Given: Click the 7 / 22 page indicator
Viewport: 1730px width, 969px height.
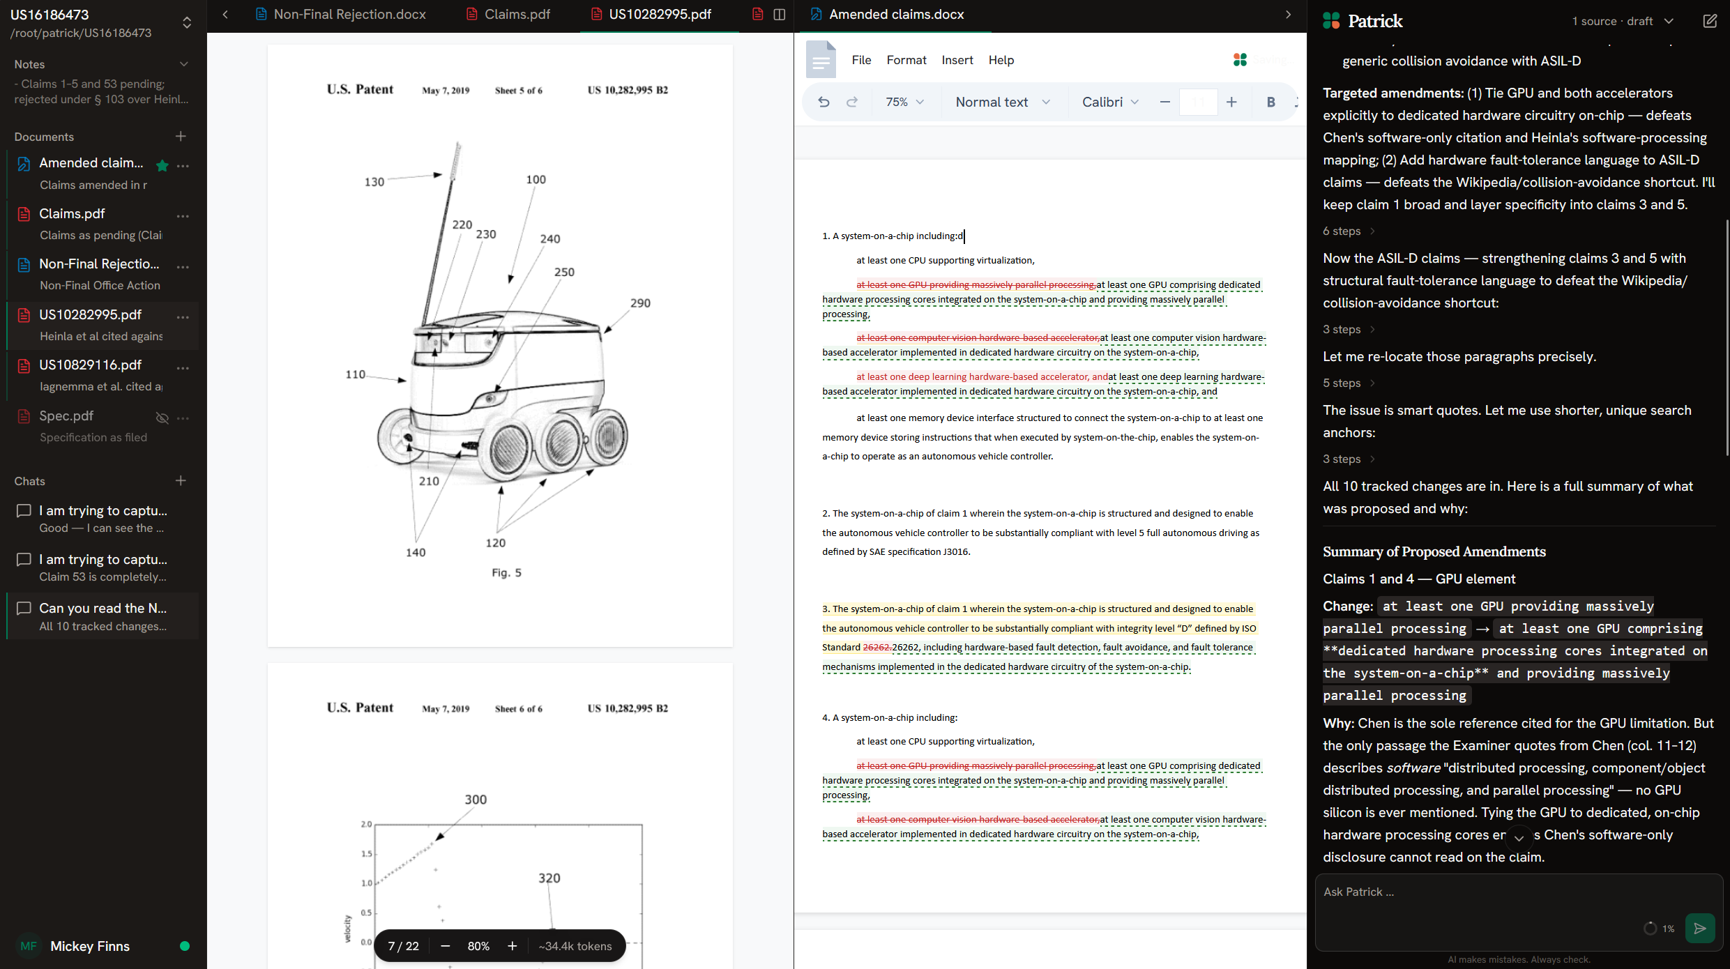Looking at the screenshot, I should [x=404, y=946].
